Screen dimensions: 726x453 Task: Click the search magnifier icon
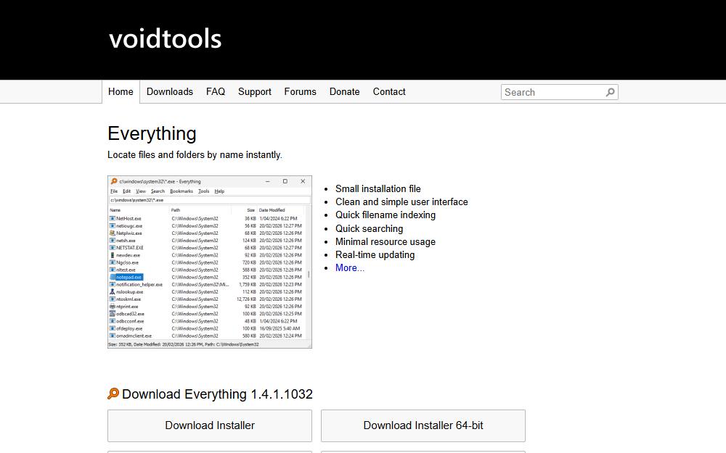611,92
